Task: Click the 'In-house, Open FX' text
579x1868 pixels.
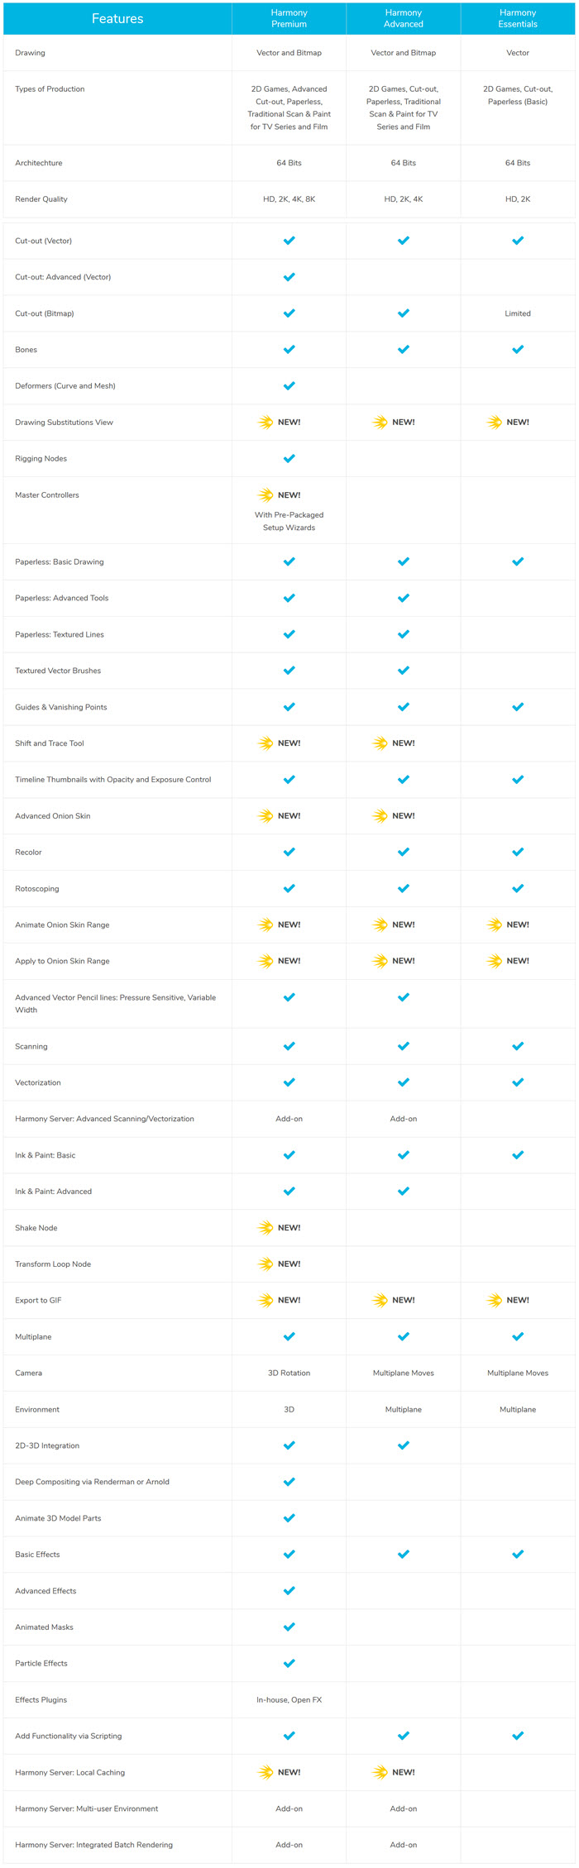Action: pos(289,1699)
